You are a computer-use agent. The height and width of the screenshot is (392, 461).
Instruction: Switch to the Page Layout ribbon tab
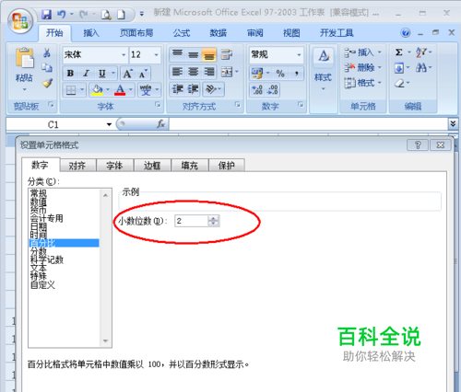click(136, 33)
